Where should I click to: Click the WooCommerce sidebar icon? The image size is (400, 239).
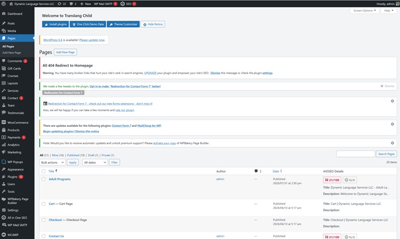[4, 123]
